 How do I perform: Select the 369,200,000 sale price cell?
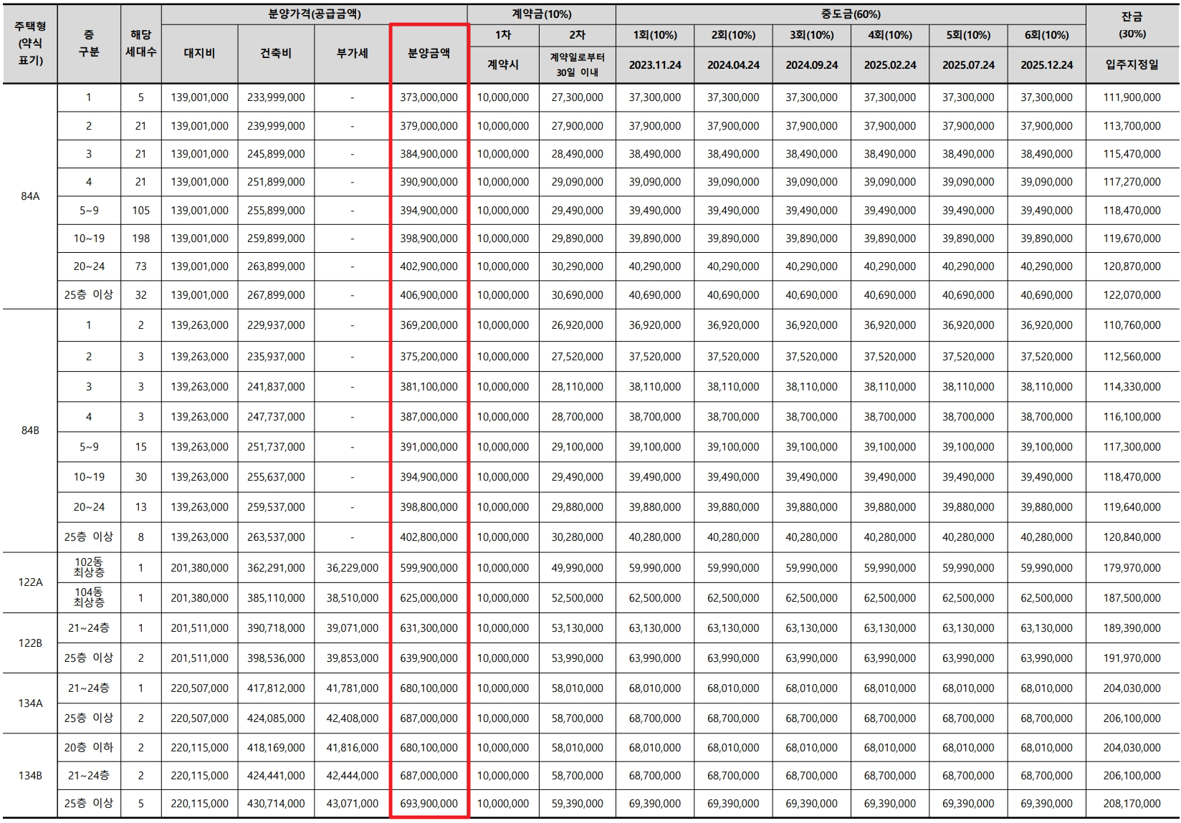[429, 325]
